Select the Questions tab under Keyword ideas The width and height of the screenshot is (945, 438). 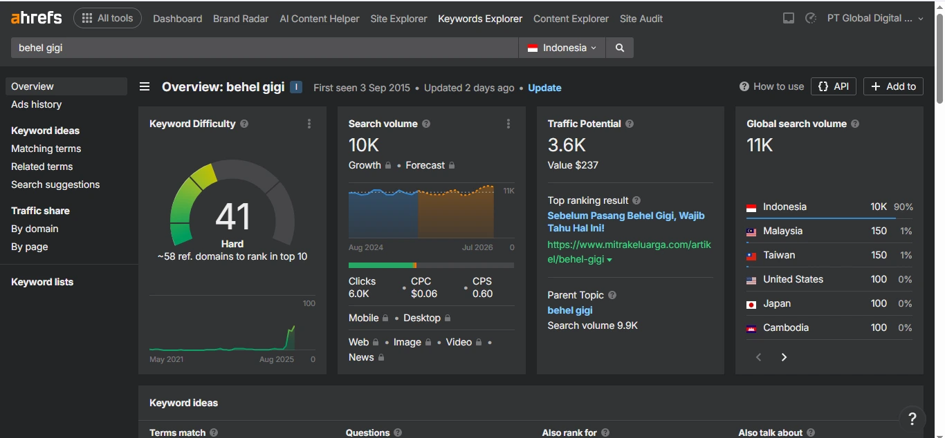click(368, 432)
